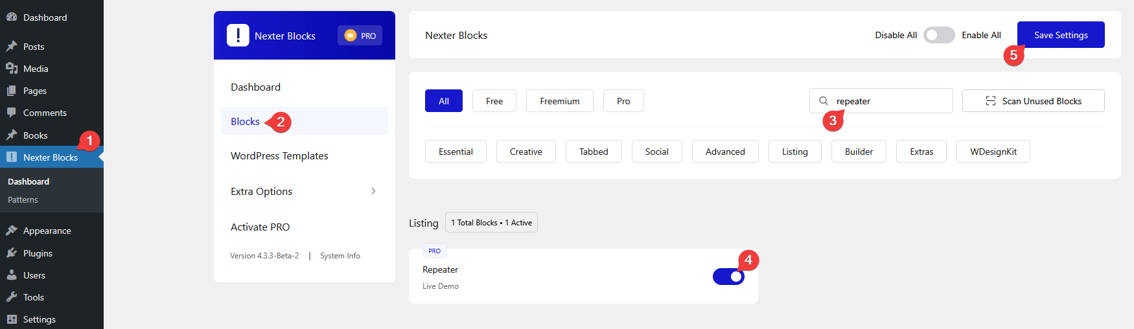Screen dimensions: 1134x329
Task: Filter by Extras category
Action: [x=921, y=152]
